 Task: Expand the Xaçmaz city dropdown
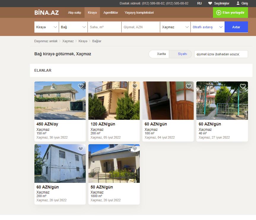coord(175,27)
